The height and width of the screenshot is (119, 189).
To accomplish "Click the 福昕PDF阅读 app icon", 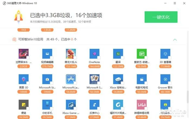I will point(118,104).
